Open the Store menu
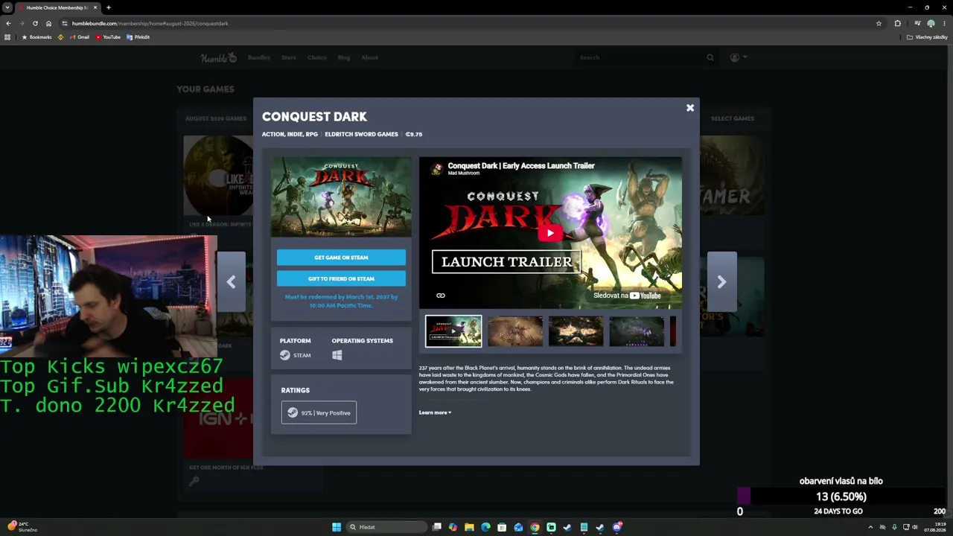953x536 pixels. (289, 57)
